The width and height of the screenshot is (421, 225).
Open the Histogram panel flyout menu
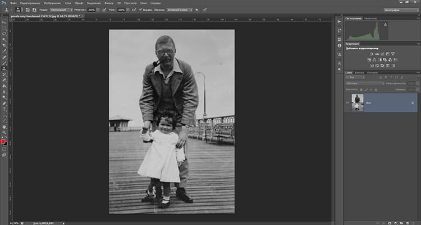point(418,18)
